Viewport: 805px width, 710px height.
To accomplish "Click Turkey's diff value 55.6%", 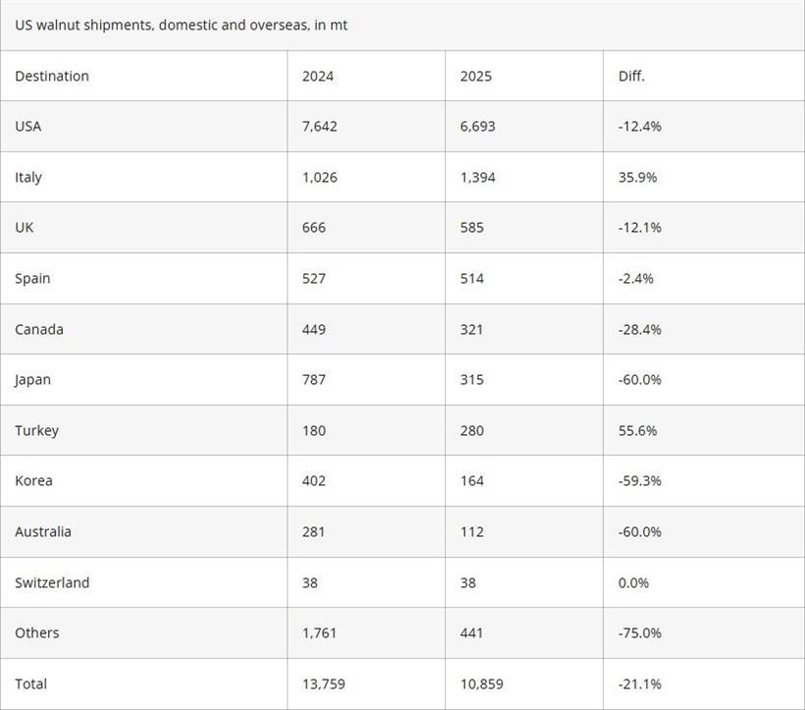I will pyautogui.click(x=637, y=430).
